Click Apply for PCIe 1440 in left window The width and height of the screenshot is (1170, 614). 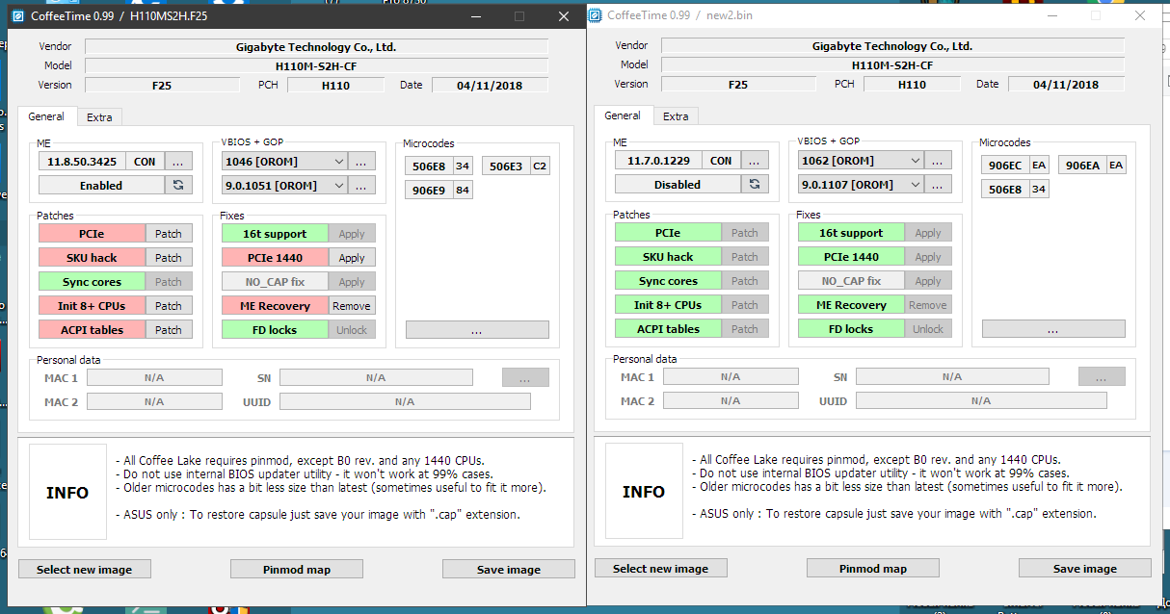click(352, 257)
